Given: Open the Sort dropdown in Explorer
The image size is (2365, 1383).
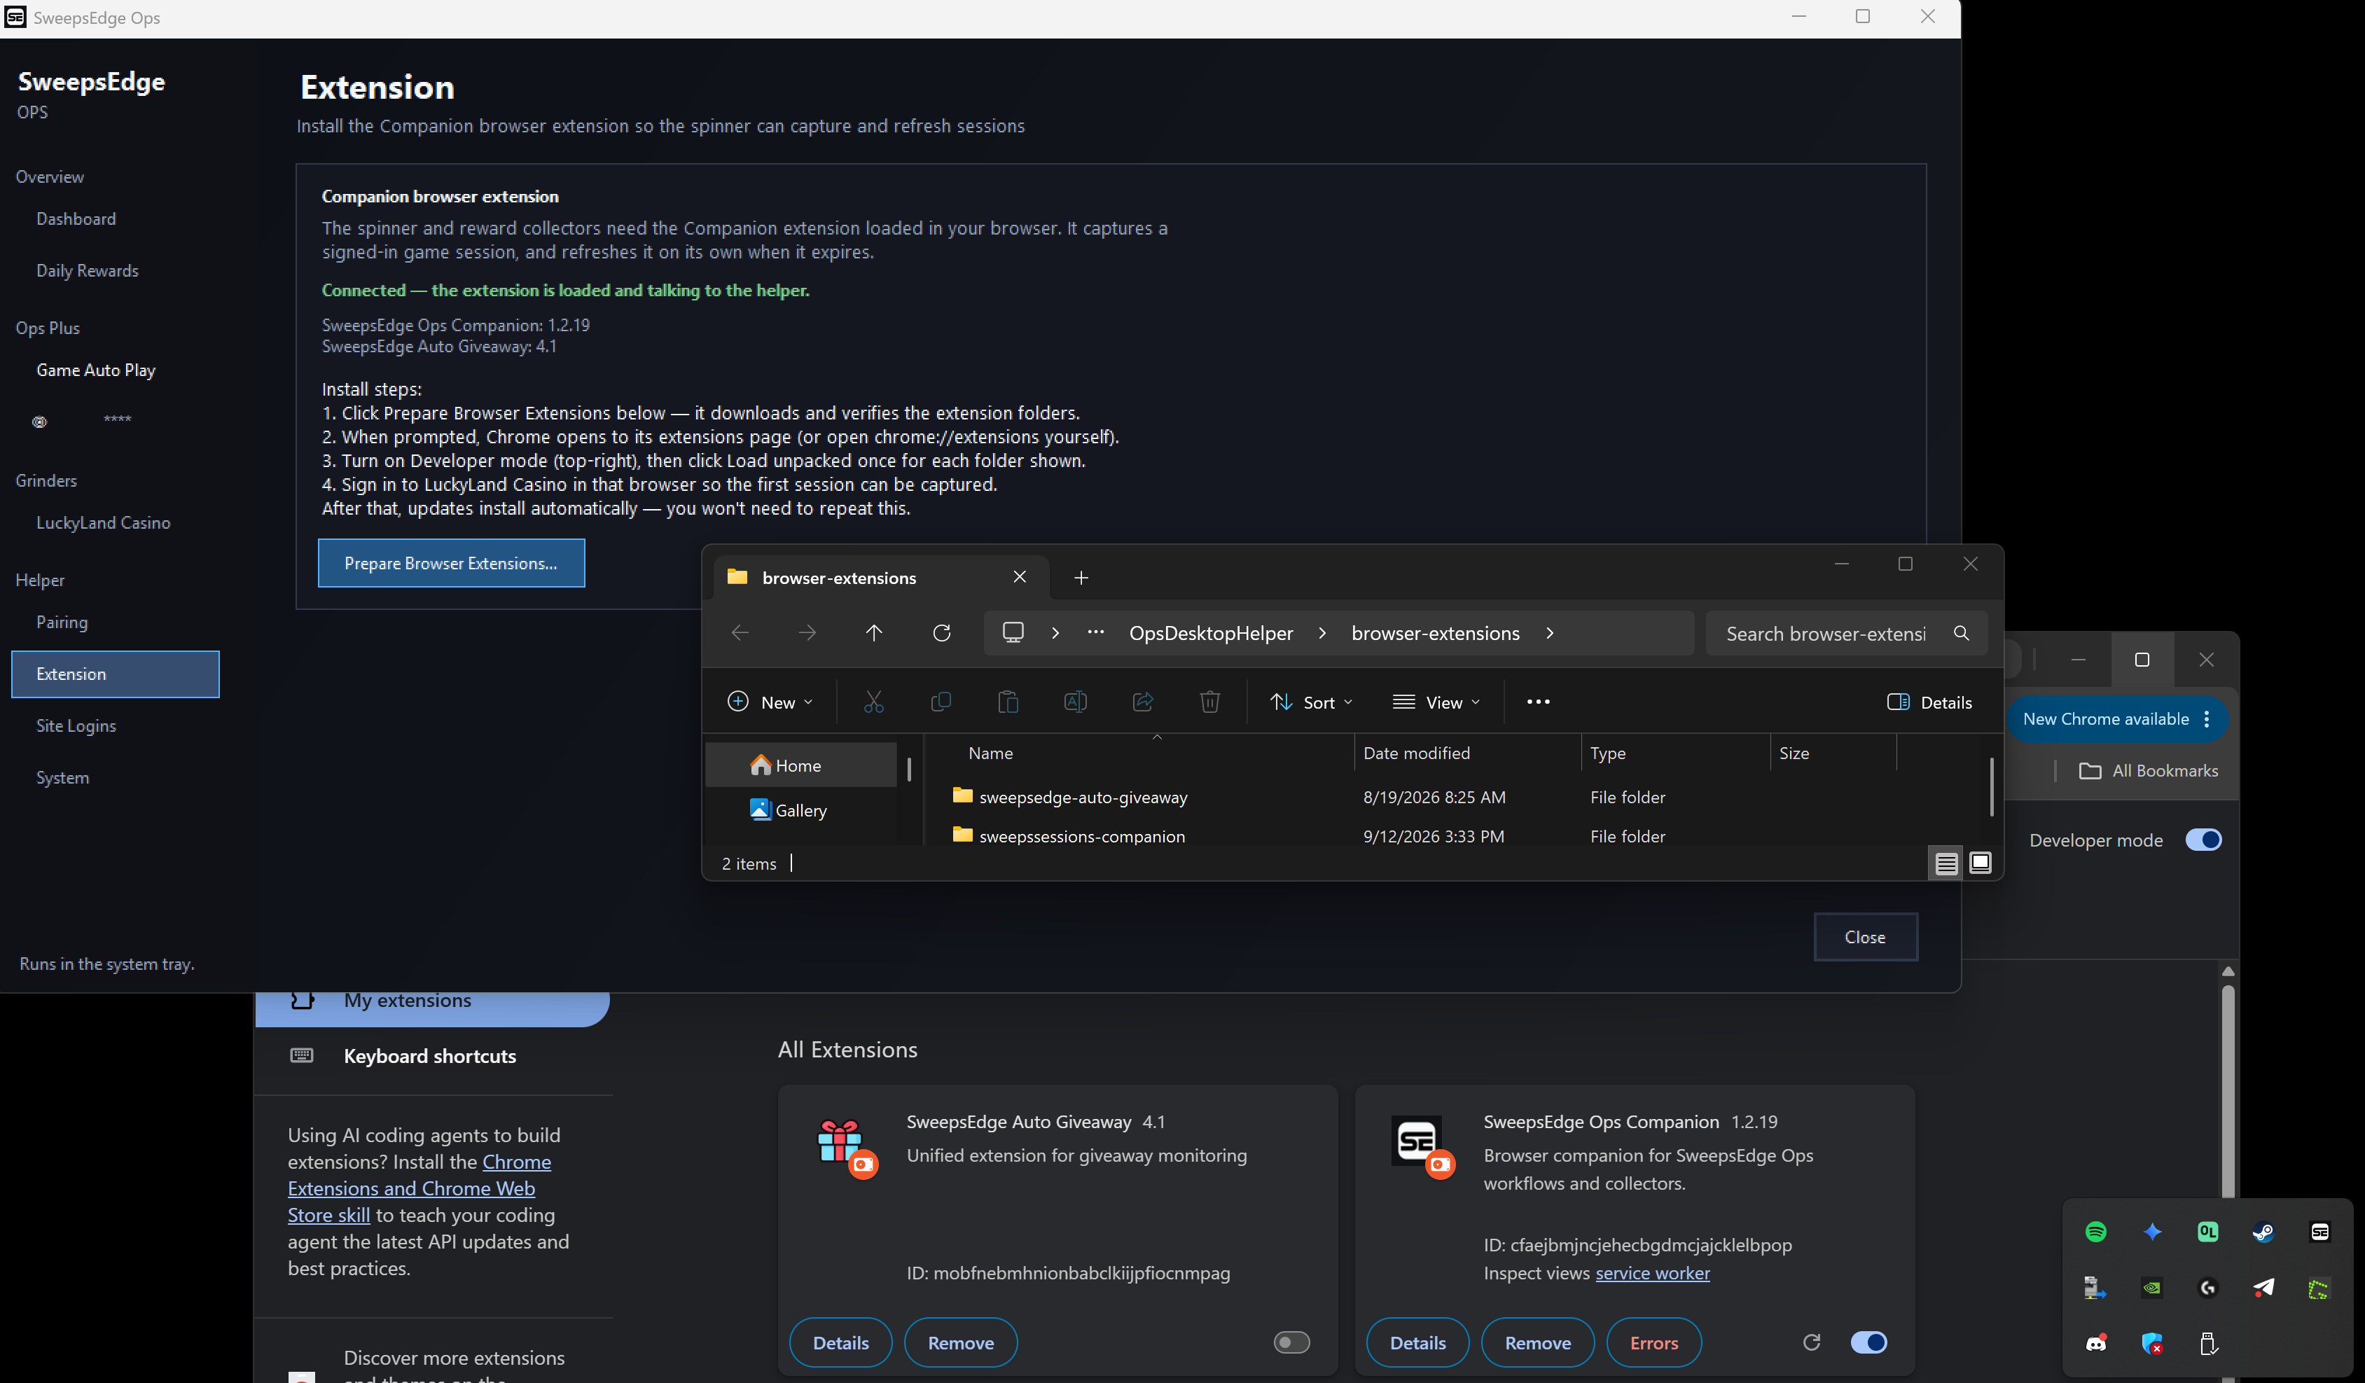Looking at the screenshot, I should [x=1311, y=702].
